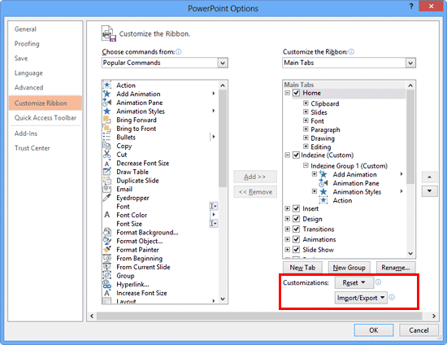Select the Trust Center category
The width and height of the screenshot is (447, 345).
tap(33, 148)
